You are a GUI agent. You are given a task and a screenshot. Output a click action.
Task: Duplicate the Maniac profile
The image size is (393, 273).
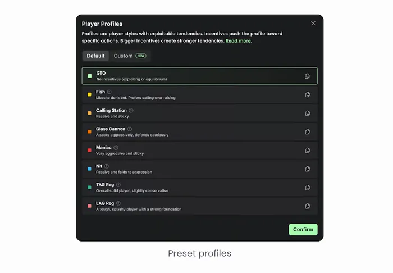point(307,150)
